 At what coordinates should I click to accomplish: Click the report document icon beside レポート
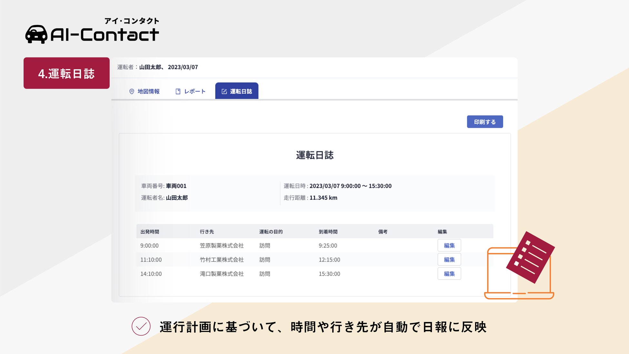click(x=178, y=91)
